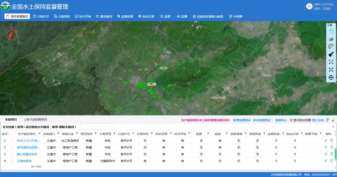
Task: Toggle the 显示防治范围 checkbox
Action: 291,120
